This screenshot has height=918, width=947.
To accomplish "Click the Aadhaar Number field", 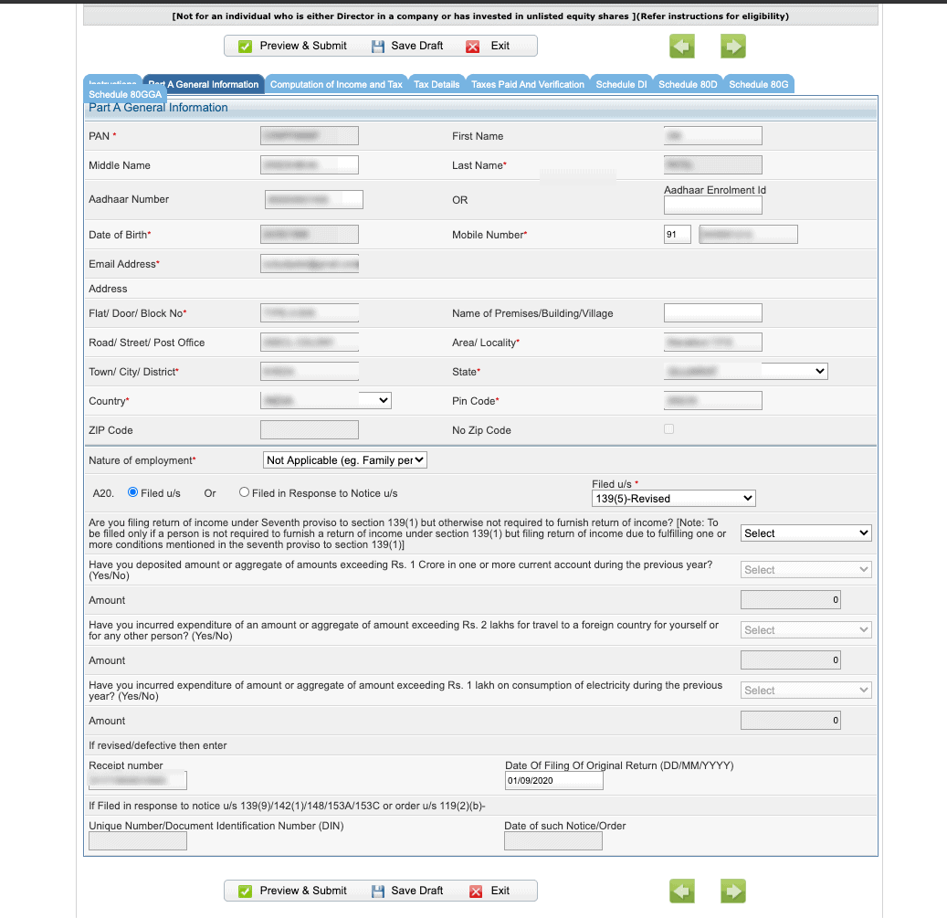I will (x=314, y=199).
